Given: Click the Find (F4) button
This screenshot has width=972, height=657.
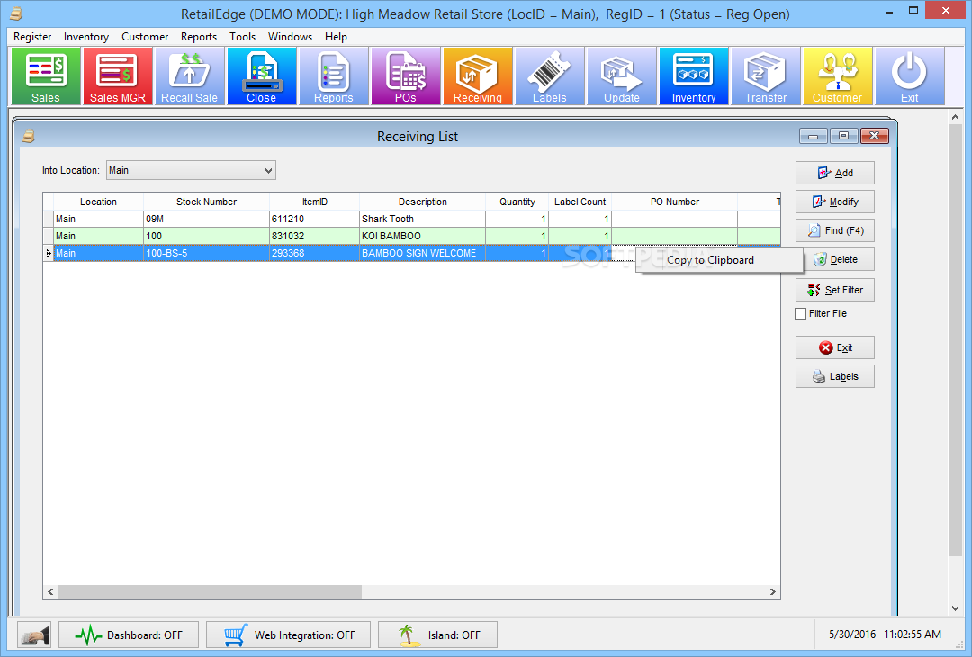Looking at the screenshot, I should click(x=835, y=230).
